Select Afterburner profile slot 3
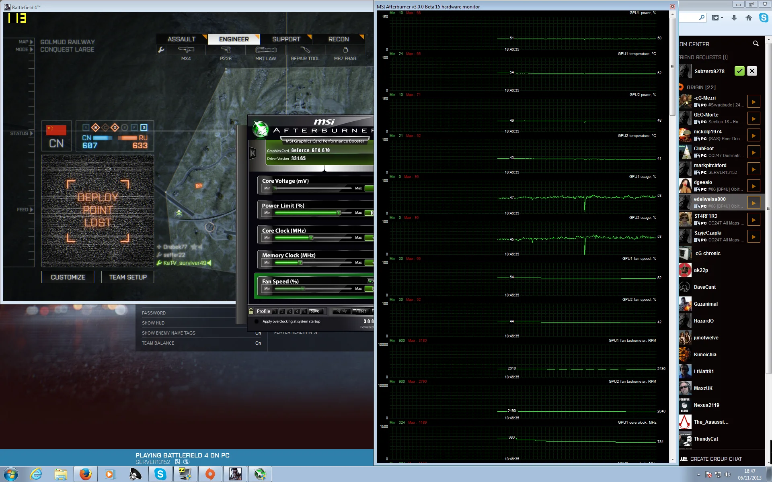Image resolution: width=772 pixels, height=482 pixels. [289, 311]
